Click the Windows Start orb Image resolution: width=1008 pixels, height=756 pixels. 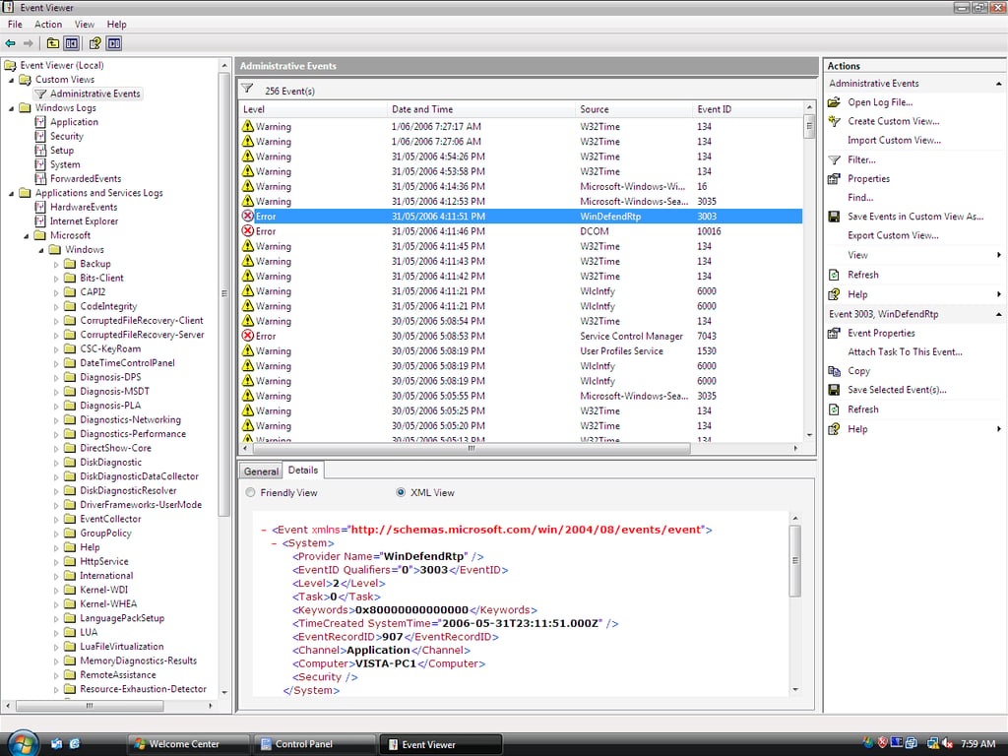coord(23,744)
